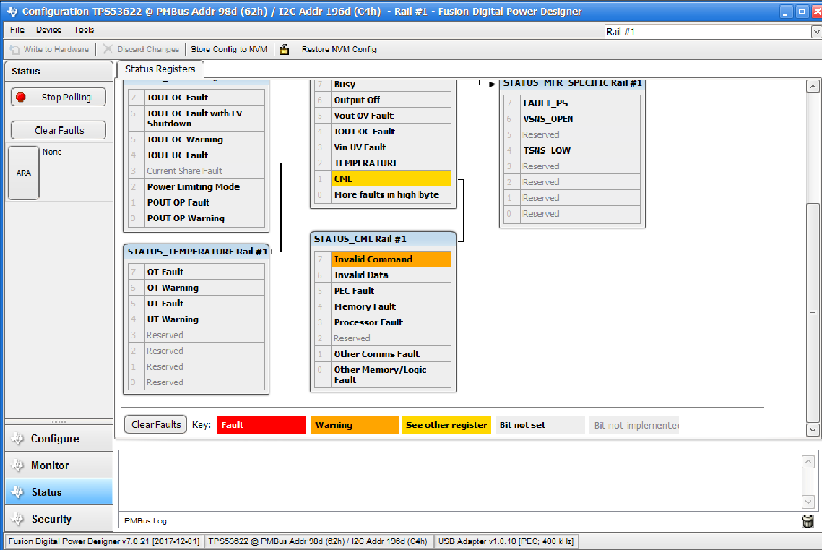Open the Status section

pos(59,491)
